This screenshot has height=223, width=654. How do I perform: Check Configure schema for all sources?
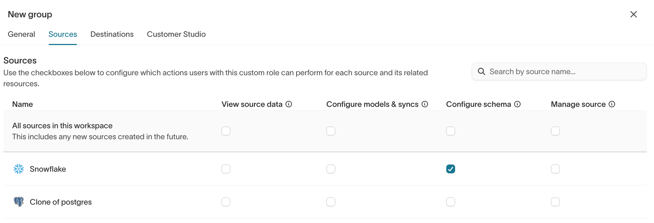click(450, 131)
